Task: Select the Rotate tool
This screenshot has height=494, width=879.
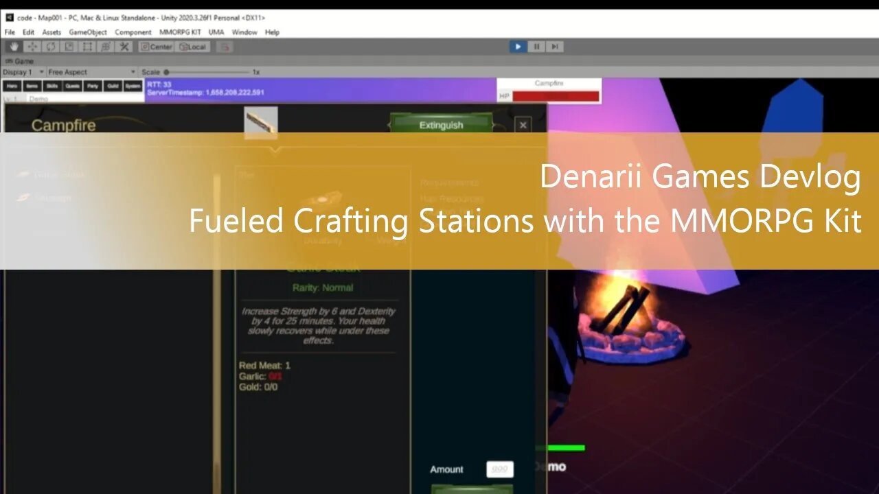Action: tap(51, 47)
